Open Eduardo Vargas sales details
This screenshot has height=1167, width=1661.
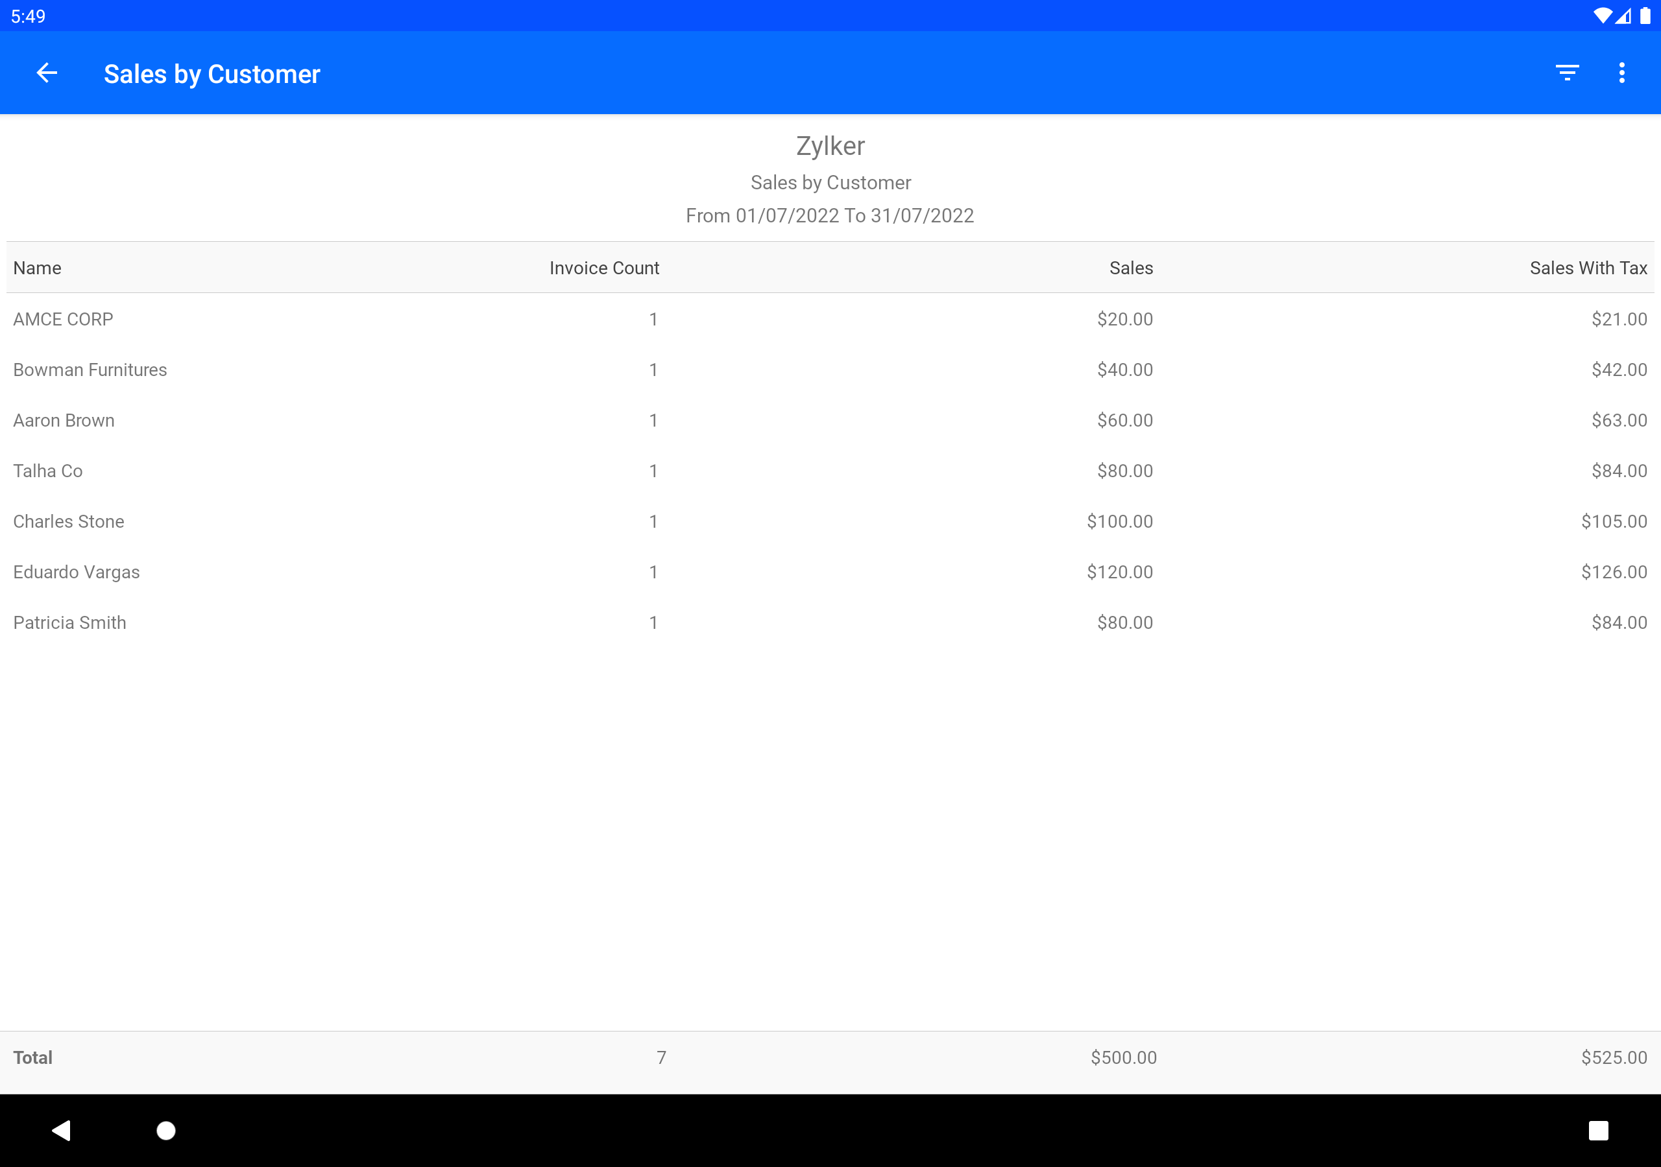[x=830, y=572]
